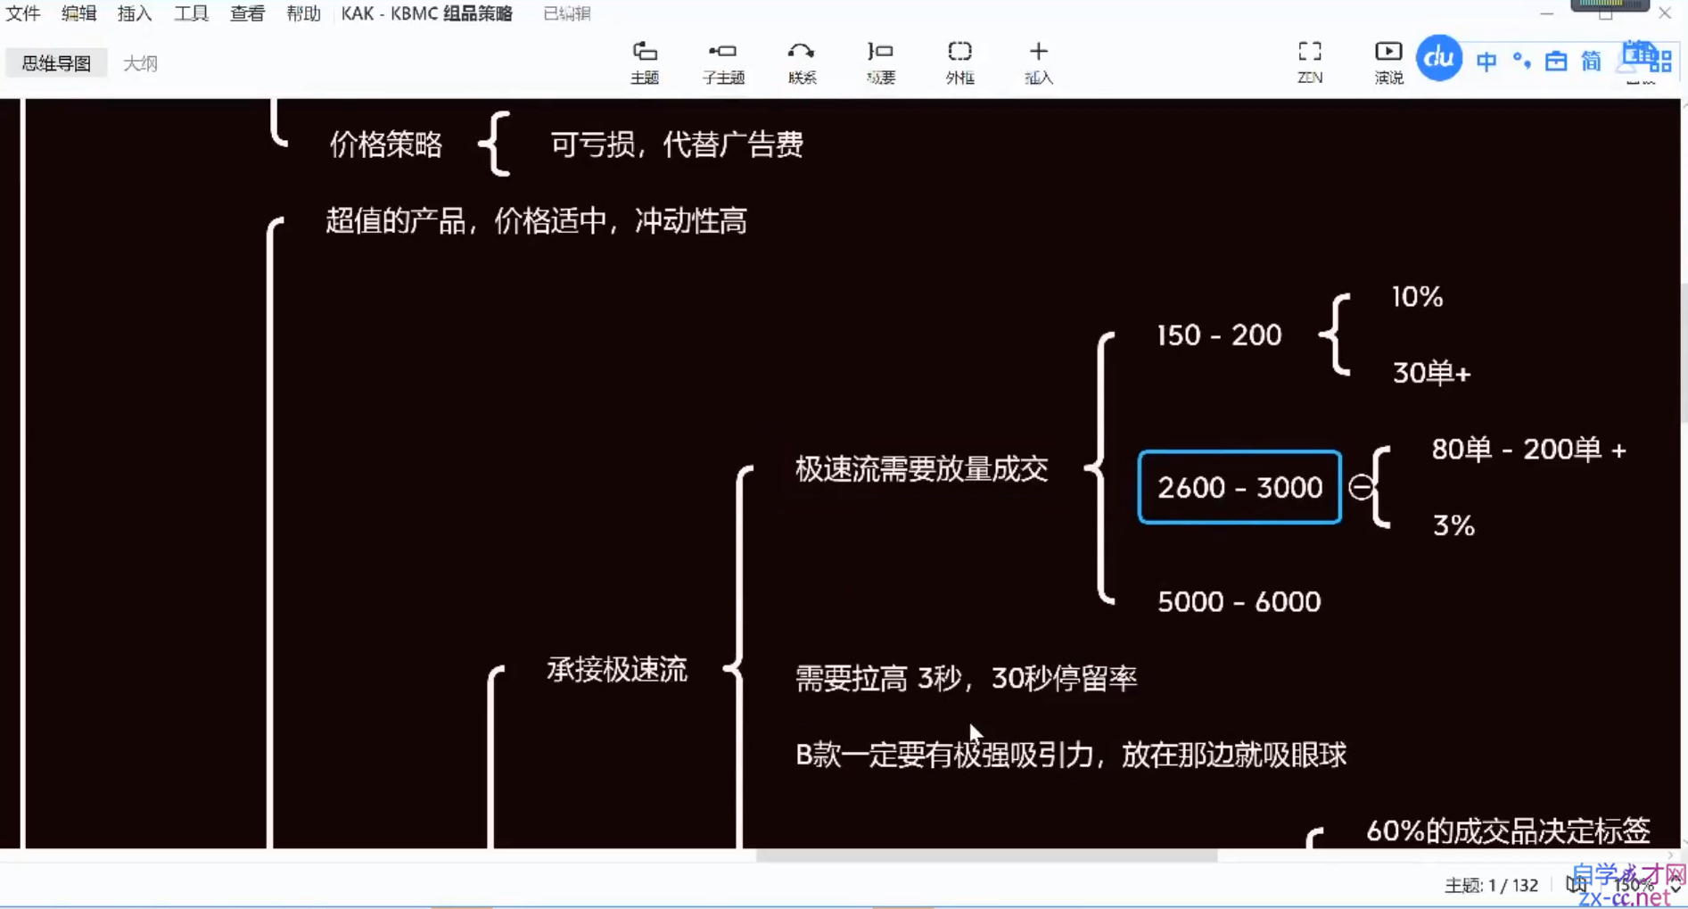The image size is (1688, 909).
Task: Open the map overview icon in the status bar
Action: 1576,884
